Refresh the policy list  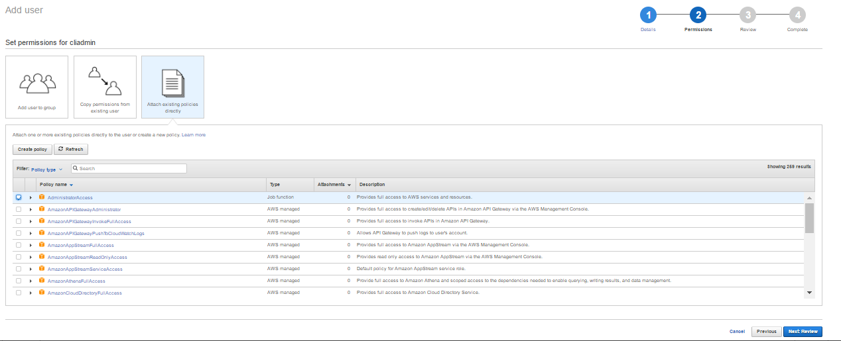(x=71, y=150)
